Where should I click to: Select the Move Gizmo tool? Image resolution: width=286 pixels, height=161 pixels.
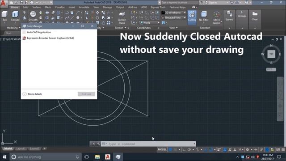(x=216, y=17)
